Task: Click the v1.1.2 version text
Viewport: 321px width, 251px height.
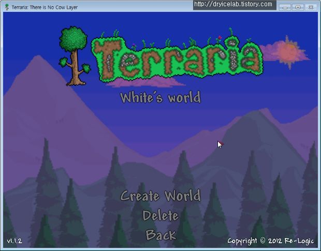Action: point(14,241)
